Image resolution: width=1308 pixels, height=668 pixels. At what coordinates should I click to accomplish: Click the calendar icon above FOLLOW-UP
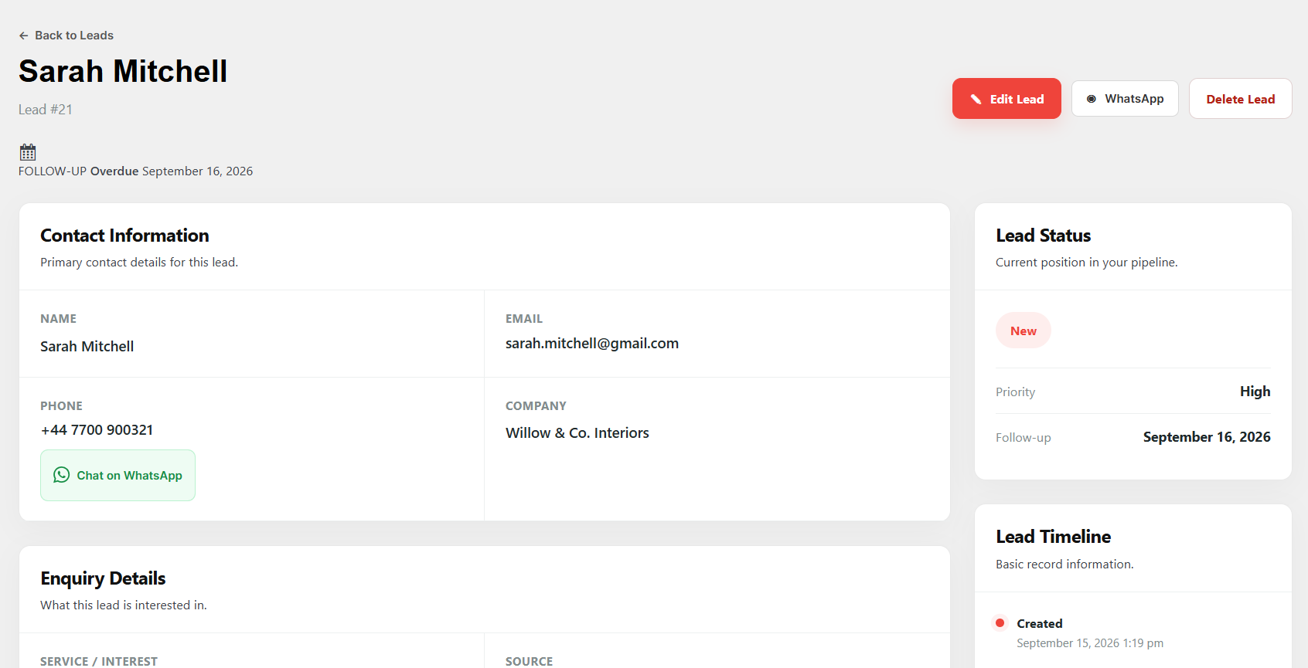tap(28, 152)
